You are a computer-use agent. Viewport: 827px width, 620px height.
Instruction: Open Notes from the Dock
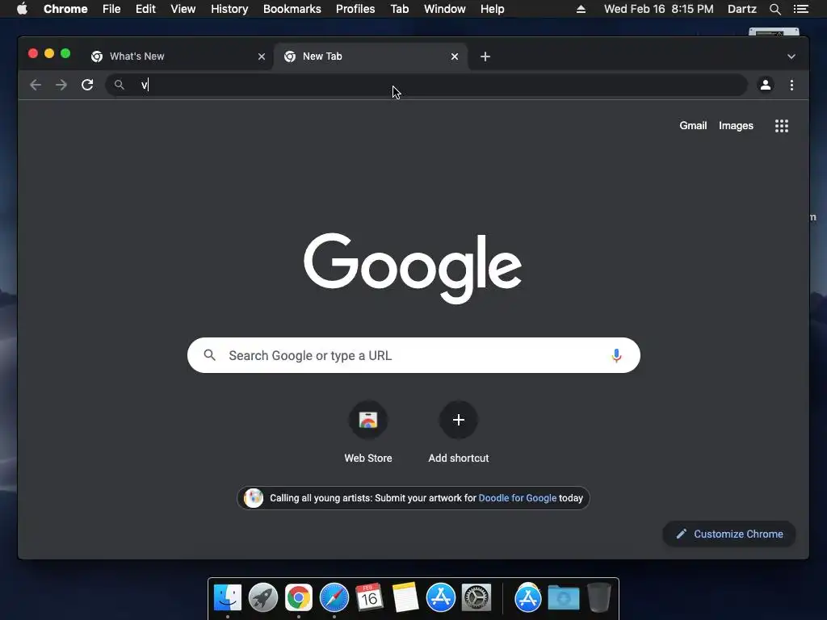click(x=405, y=597)
